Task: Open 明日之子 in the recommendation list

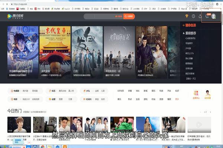Action: coord(190,53)
